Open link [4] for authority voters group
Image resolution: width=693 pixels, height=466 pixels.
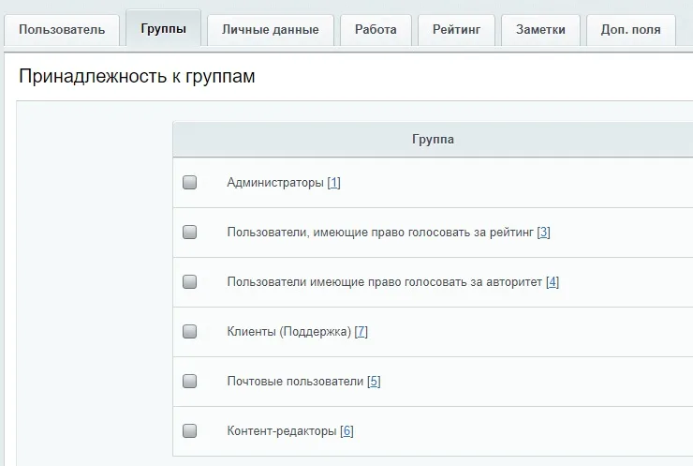tap(553, 282)
